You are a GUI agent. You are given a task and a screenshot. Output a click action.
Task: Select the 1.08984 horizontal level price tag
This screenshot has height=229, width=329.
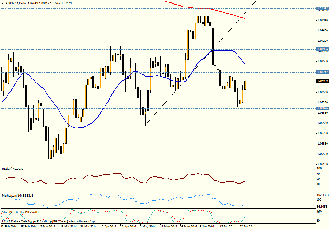click(x=322, y=49)
